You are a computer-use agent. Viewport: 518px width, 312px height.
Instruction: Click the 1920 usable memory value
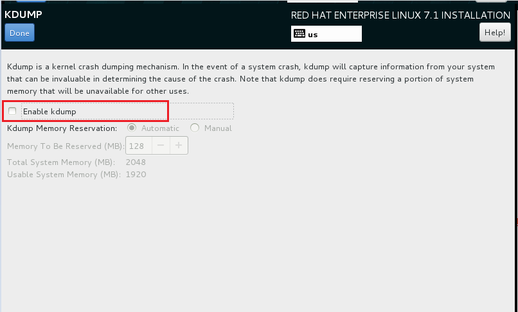tap(136, 175)
